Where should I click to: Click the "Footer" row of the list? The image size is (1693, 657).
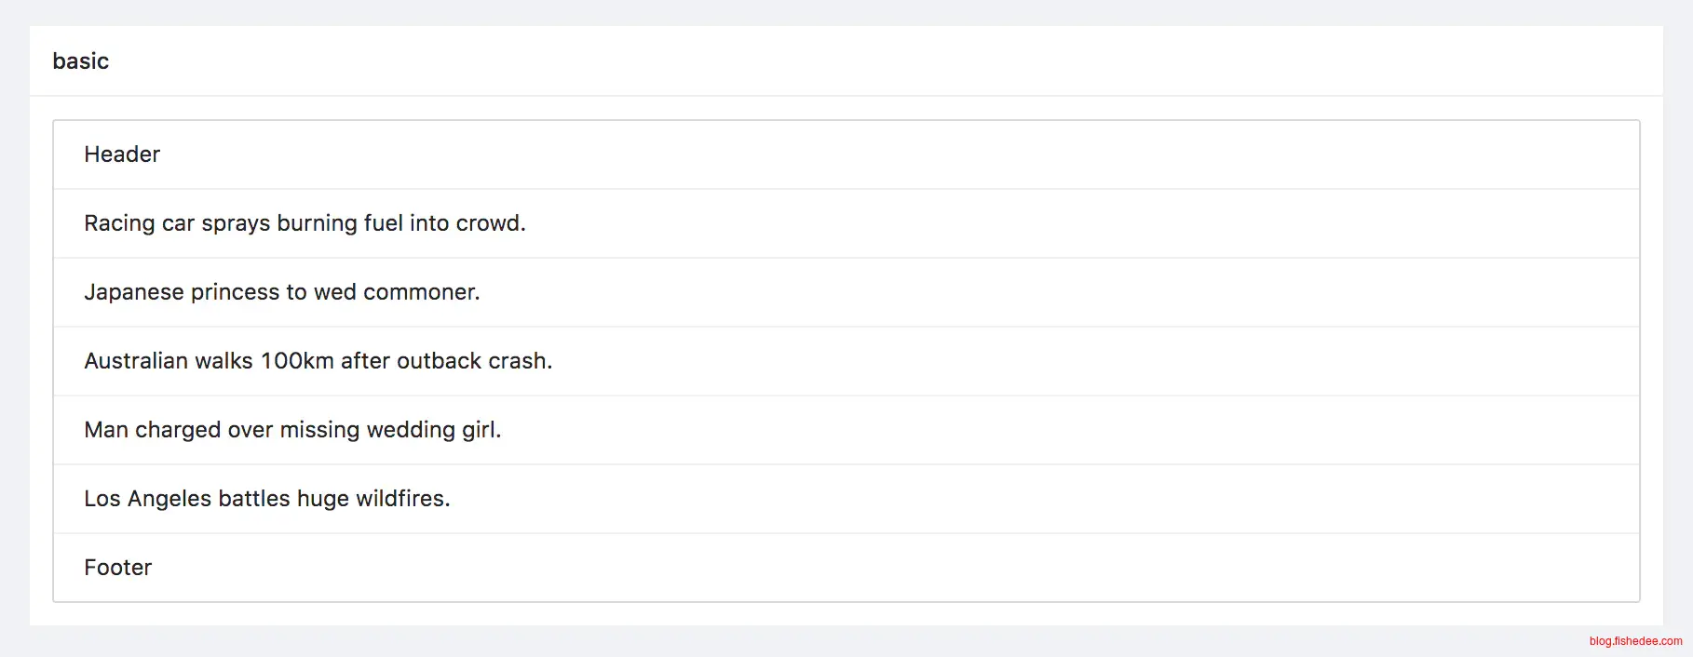click(x=118, y=568)
